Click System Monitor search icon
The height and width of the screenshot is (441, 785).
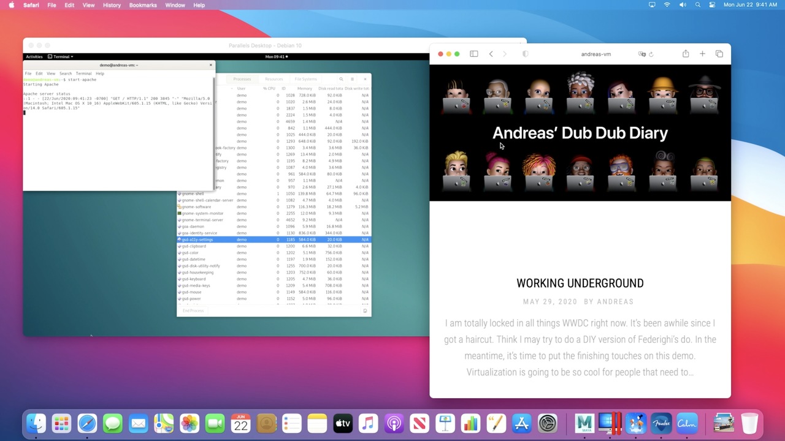341,79
